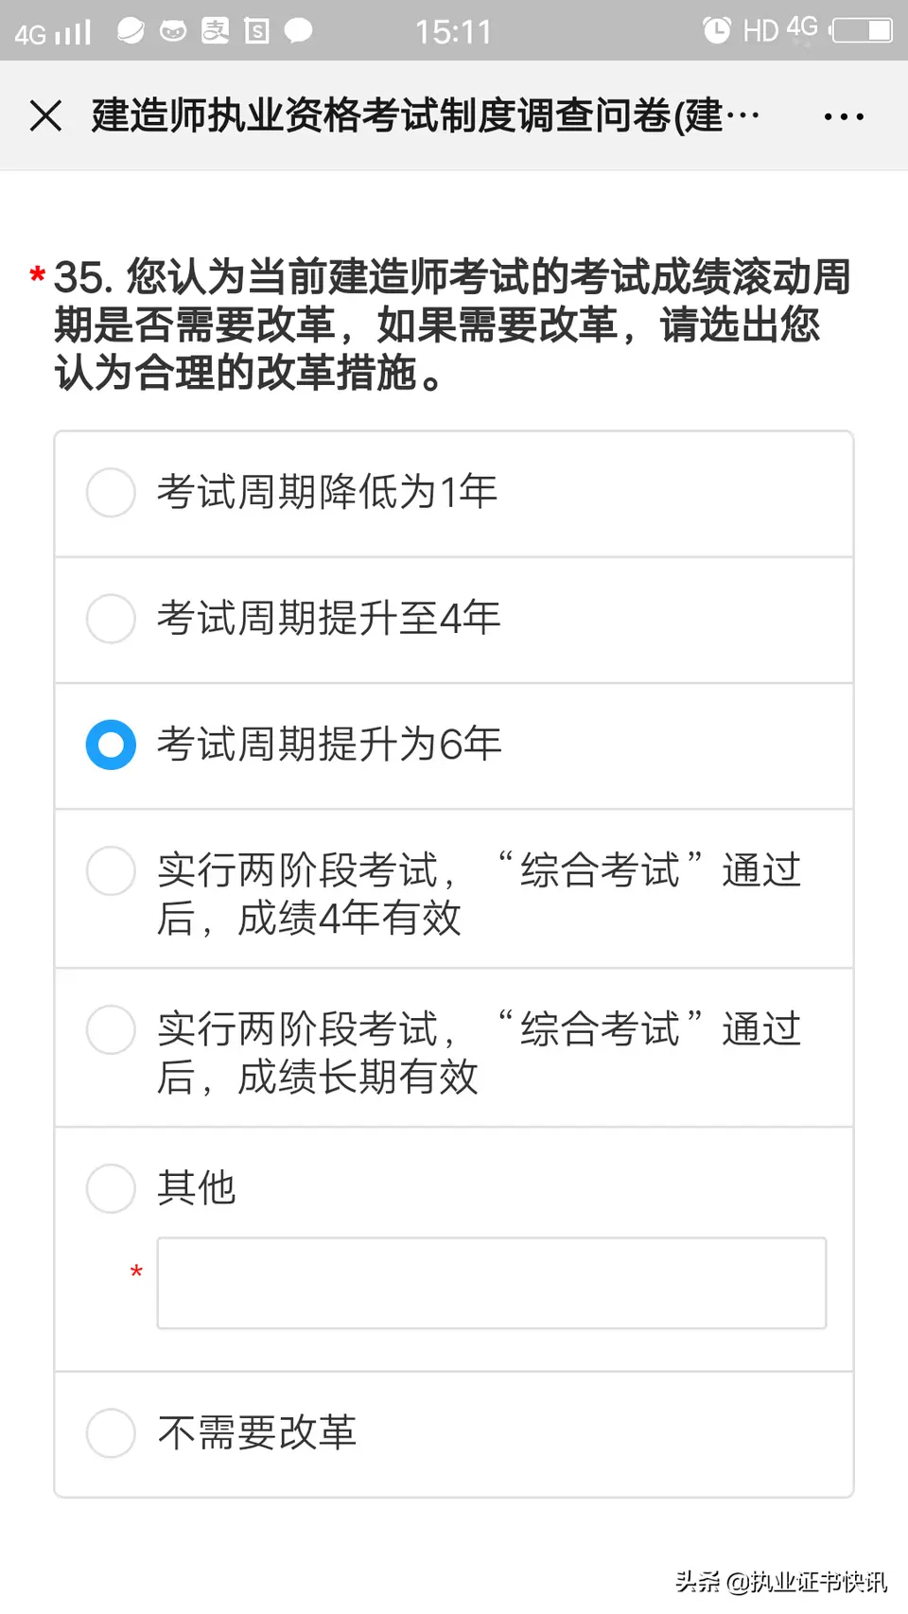
Task: Select the checked 考试周期提升为6年 radio
Action: [x=111, y=745]
